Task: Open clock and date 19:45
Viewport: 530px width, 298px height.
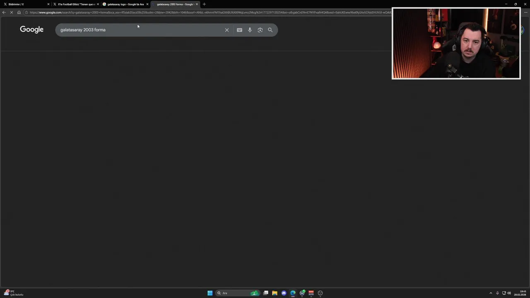Action: click(x=520, y=293)
